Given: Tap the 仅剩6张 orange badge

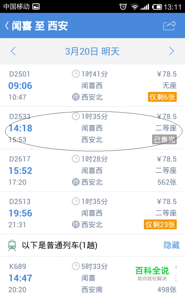Looking at the screenshot, I should (162, 97).
